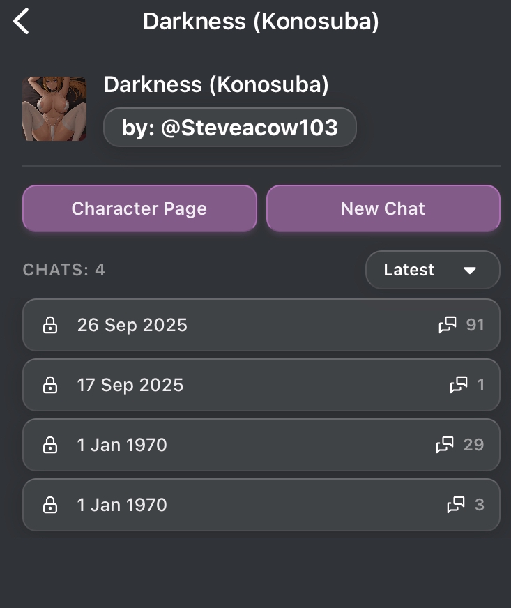Click lock icon on chat with 3 messages
The width and height of the screenshot is (511, 608).
click(50, 505)
